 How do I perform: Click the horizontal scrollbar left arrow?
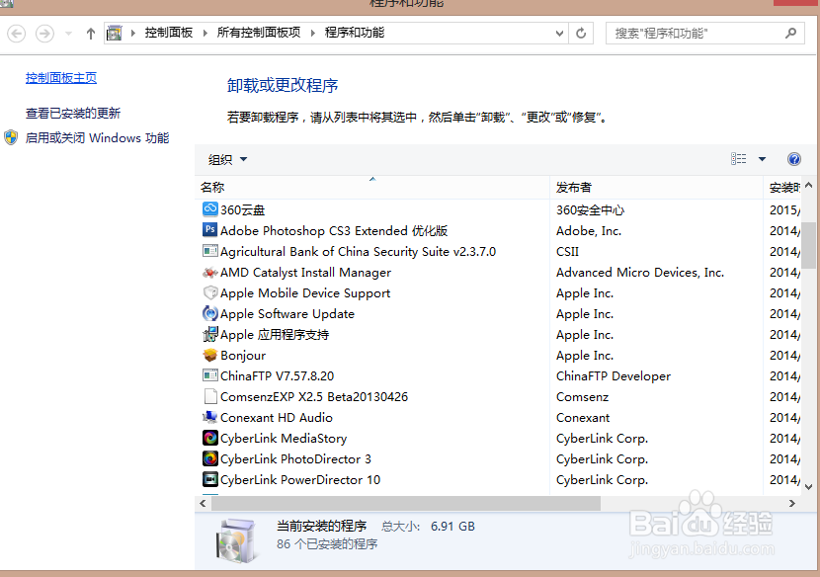[203, 503]
